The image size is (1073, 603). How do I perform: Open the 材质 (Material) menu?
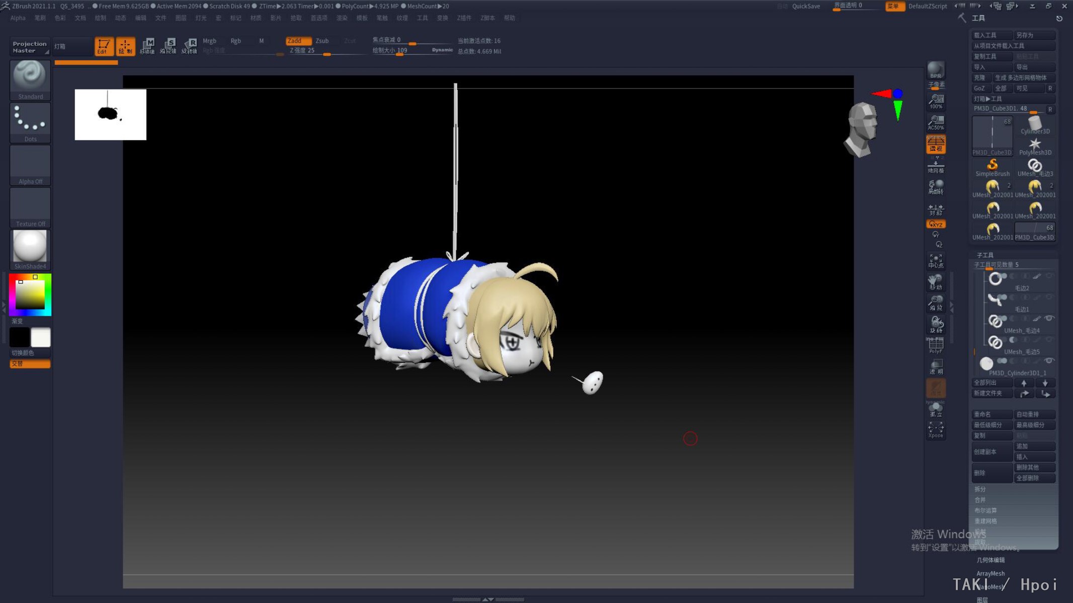256,18
